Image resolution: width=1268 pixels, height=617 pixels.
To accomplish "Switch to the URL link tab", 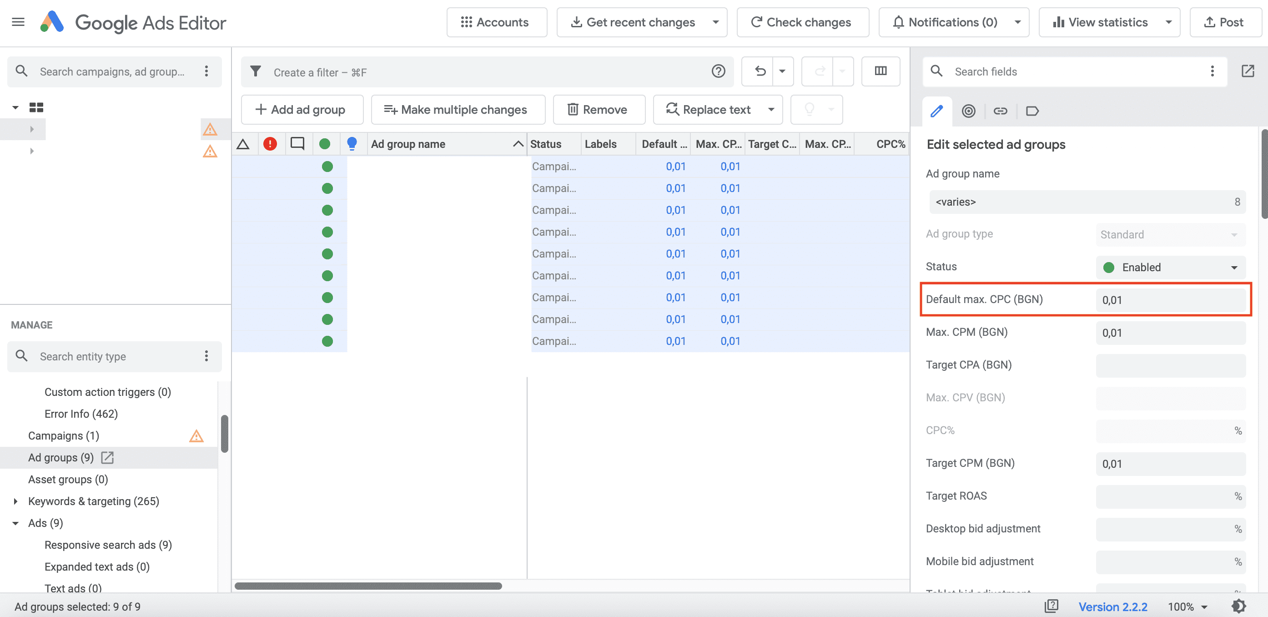I will tap(1000, 111).
